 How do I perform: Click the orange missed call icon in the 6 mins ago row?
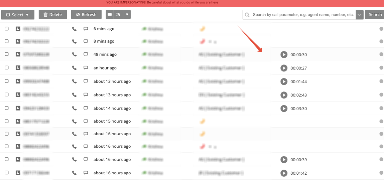tap(202, 29)
